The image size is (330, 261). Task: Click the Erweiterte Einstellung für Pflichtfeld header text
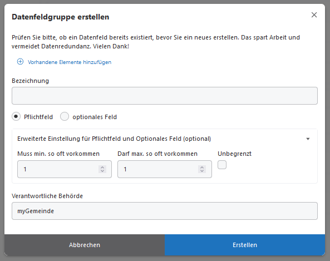114,139
